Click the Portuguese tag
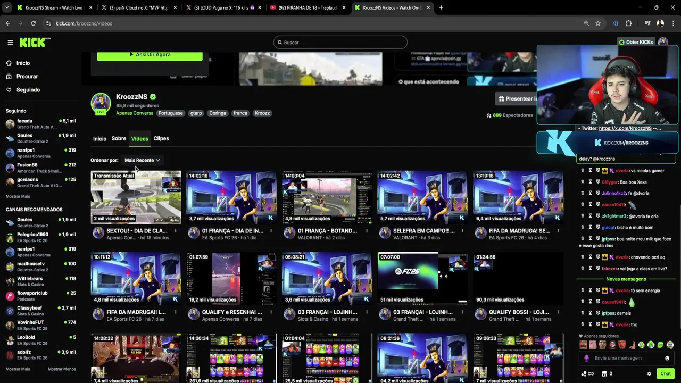 click(170, 113)
